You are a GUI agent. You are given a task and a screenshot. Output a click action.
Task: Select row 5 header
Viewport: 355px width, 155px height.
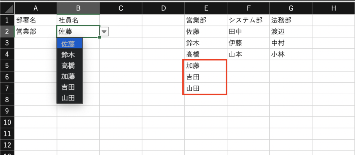tap(7, 66)
